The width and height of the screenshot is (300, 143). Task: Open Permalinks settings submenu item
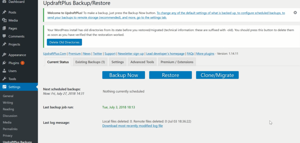(x=10, y=129)
